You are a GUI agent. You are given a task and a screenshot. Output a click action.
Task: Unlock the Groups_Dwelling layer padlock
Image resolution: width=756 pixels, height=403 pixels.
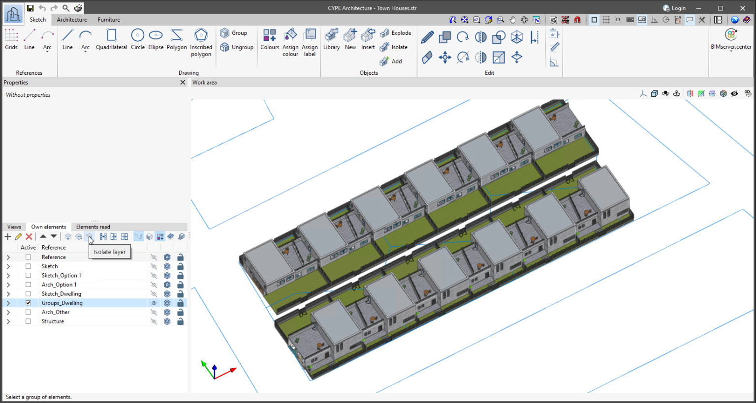tap(180, 303)
